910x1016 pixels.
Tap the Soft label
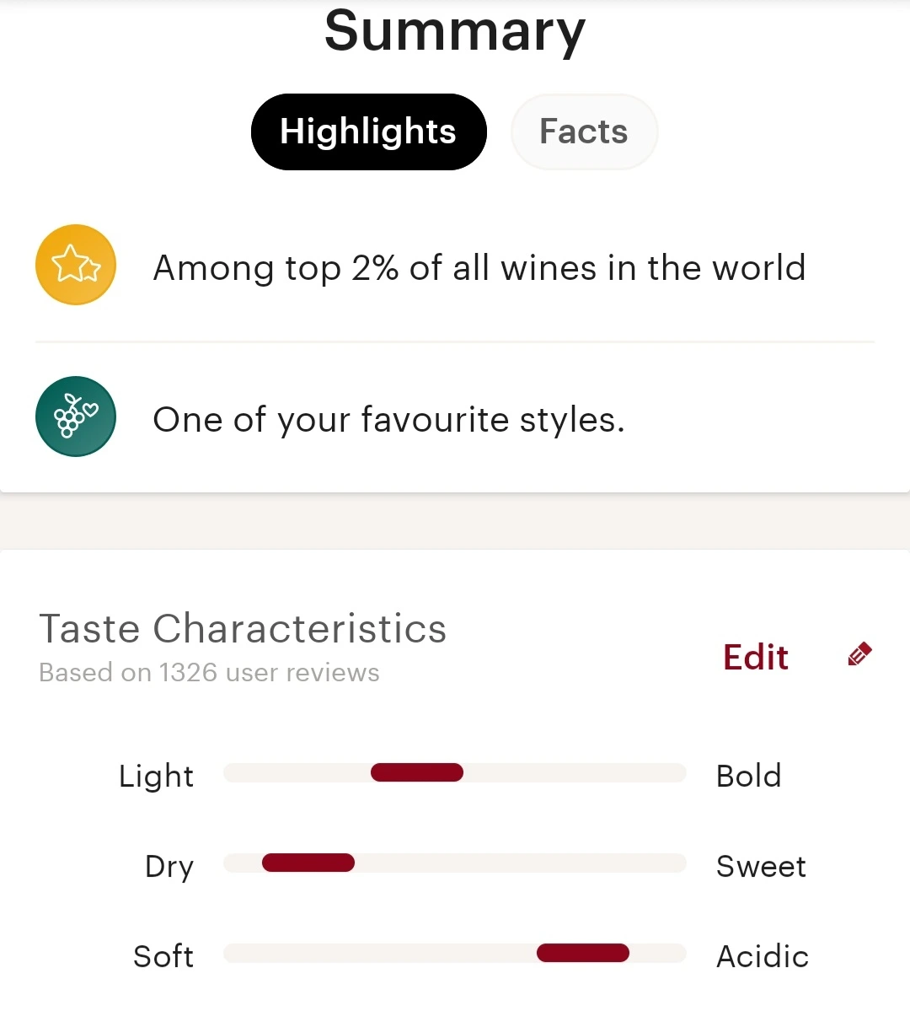point(163,957)
